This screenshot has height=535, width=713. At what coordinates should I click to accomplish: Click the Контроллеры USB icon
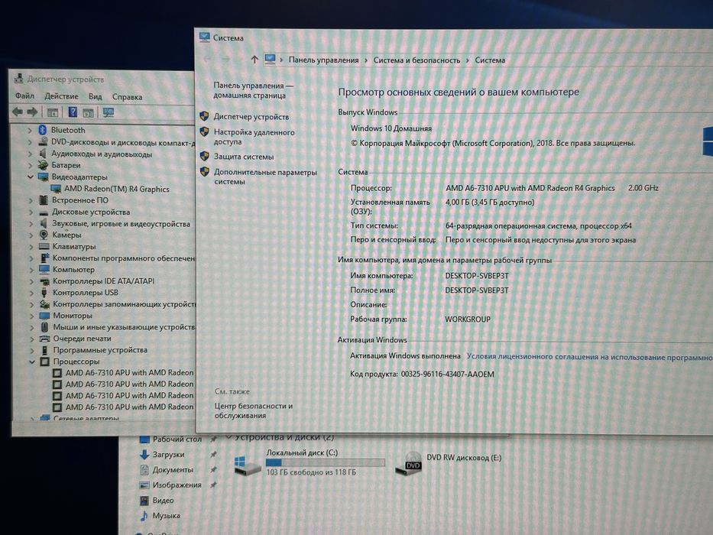click(44, 293)
